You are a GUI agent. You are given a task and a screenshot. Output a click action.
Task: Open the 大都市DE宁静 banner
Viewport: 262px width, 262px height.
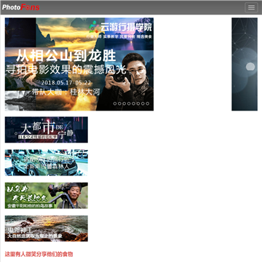tap(47, 130)
